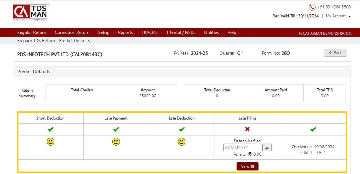Click the Total Challan cell
Viewport: 360px width, 174px height.
pos(82,93)
